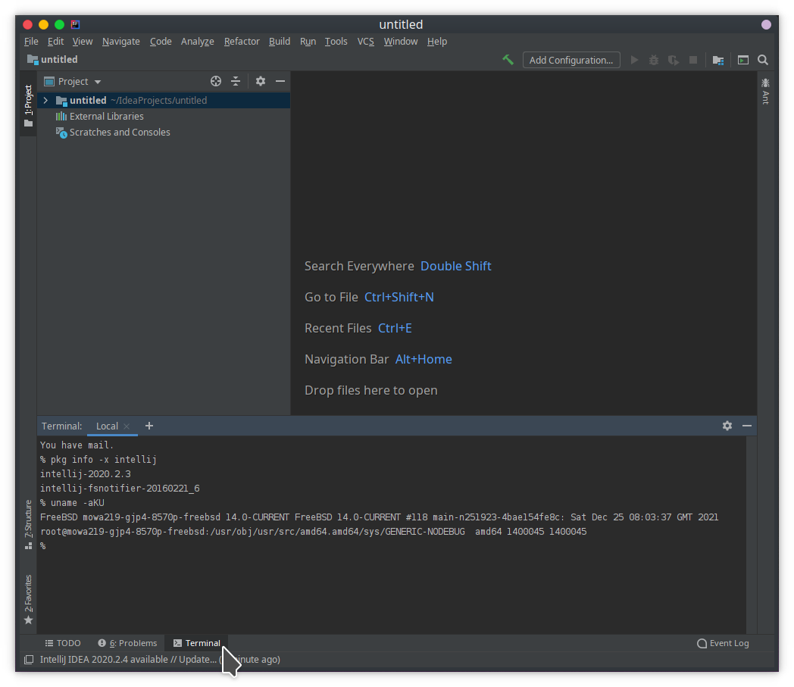Add a new terminal session tab
Viewport: 794px width, 687px height.
pyautogui.click(x=149, y=426)
